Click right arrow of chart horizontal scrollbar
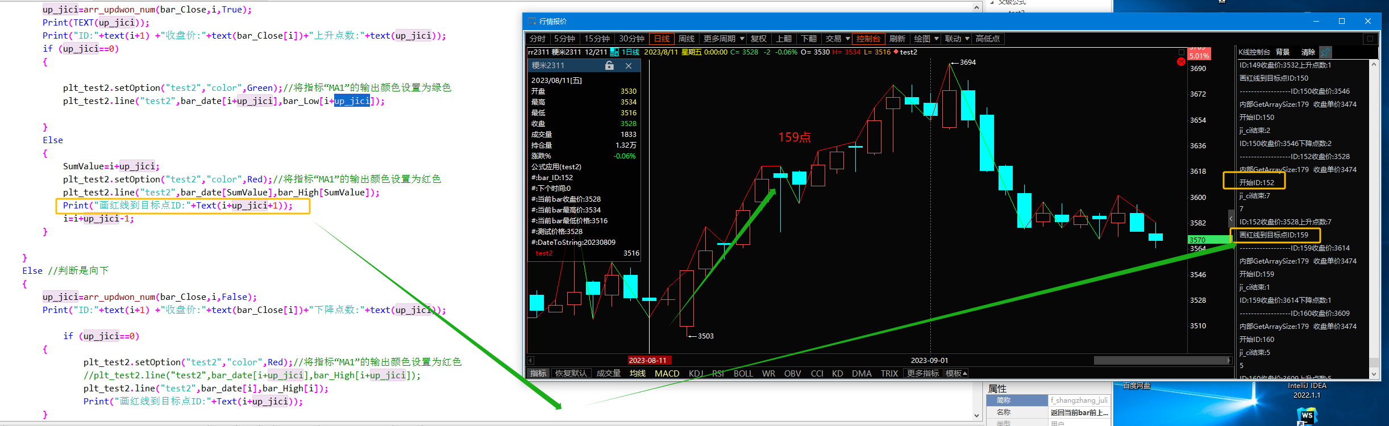Image resolution: width=1389 pixels, height=426 pixels. pos(1229,360)
